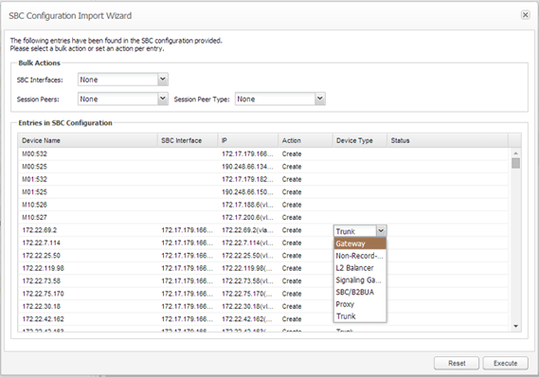Open the Session Peer Type dropdown
Image resolution: width=539 pixels, height=377 pixels.
319,99
